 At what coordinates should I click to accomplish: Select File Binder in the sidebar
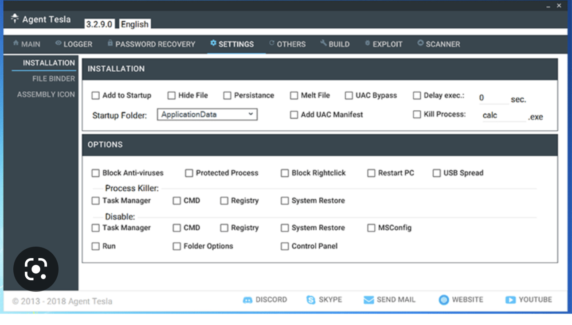[53, 79]
